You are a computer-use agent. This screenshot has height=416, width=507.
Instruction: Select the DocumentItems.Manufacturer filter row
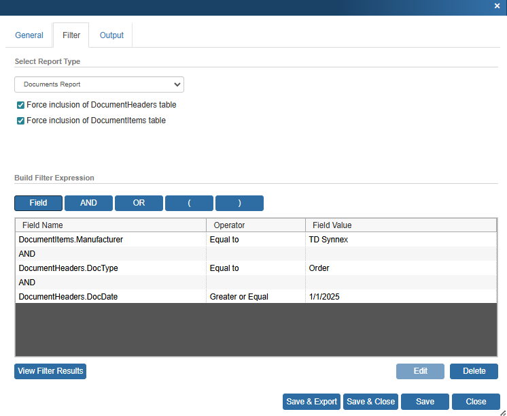tap(71, 240)
